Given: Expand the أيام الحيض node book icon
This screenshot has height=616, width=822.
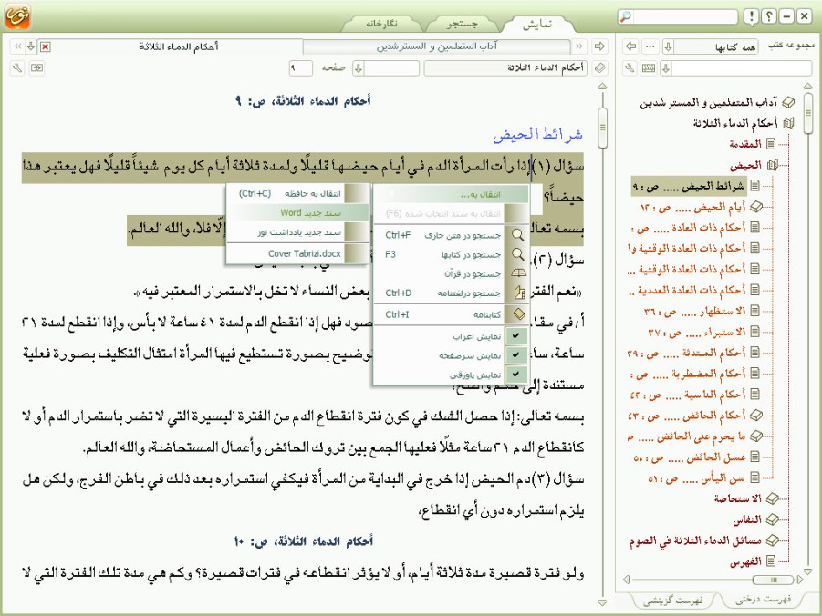Looking at the screenshot, I should pyautogui.click(x=756, y=207).
